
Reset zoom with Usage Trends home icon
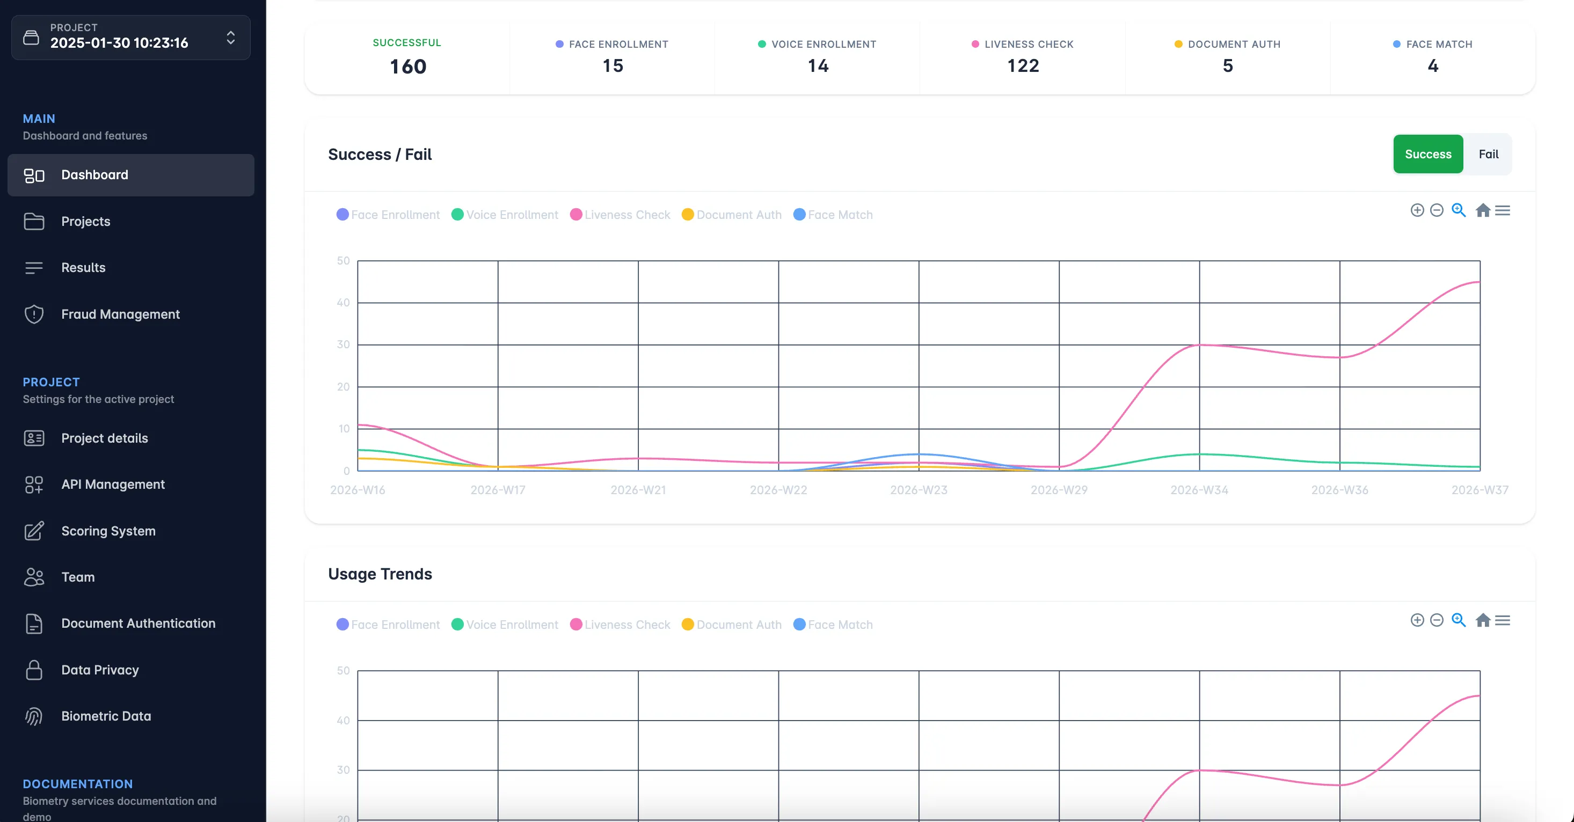tap(1482, 620)
